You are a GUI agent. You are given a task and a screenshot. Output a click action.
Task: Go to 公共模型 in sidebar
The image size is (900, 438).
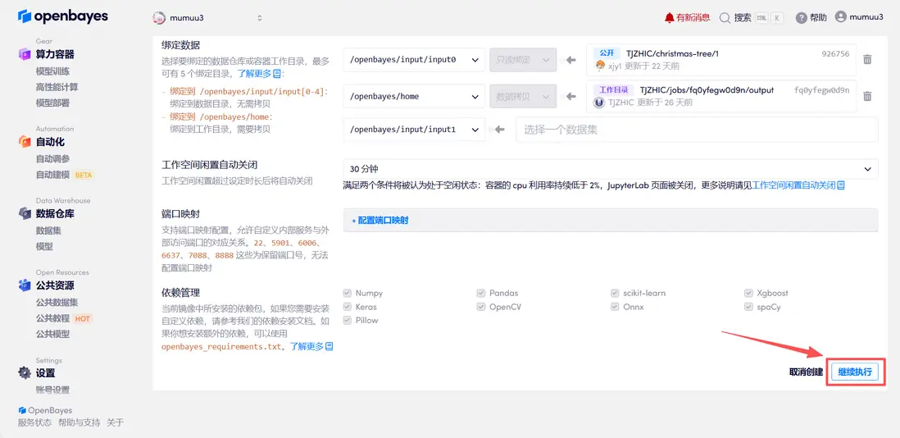(x=52, y=334)
